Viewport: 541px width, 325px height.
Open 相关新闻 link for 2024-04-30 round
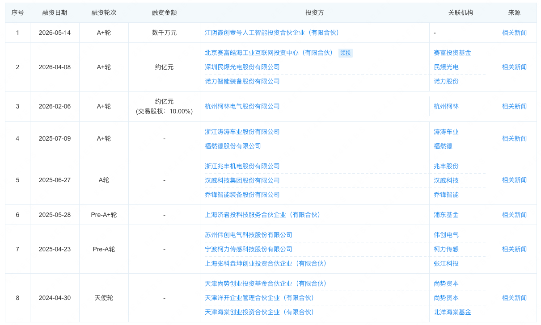pos(514,298)
